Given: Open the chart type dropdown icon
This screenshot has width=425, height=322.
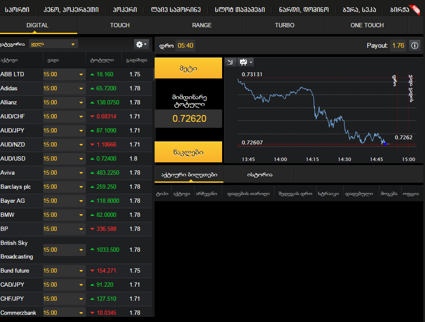Looking at the screenshot, I should 246,62.
